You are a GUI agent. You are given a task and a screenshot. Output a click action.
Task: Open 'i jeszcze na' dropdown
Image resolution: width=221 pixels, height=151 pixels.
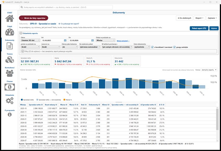51,47
